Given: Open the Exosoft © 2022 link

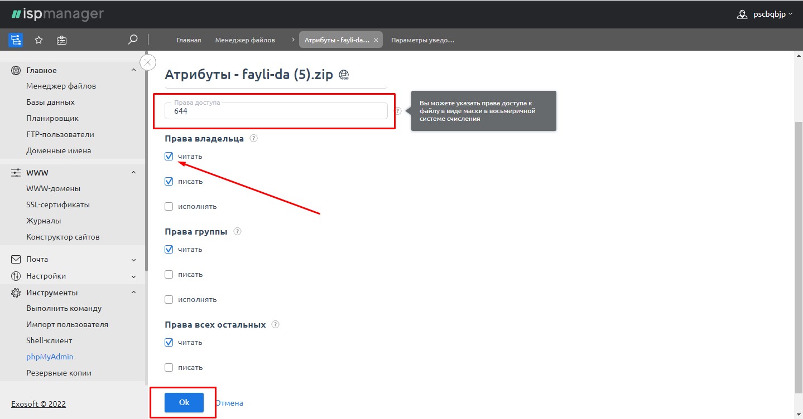Looking at the screenshot, I should (39, 404).
